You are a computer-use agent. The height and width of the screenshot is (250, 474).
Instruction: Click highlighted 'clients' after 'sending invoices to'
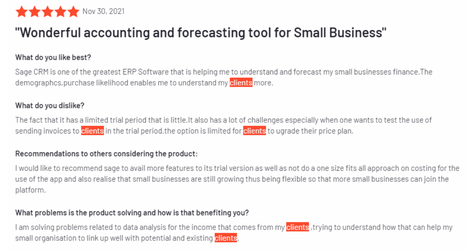tap(93, 131)
